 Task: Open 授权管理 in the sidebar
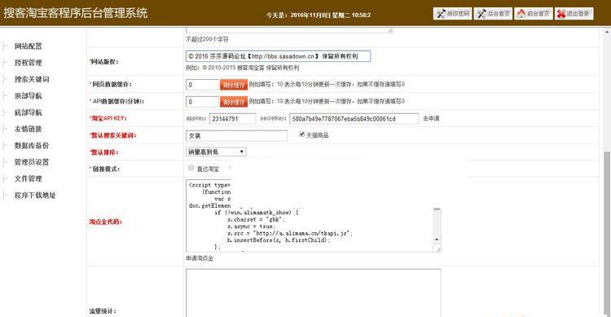28,63
